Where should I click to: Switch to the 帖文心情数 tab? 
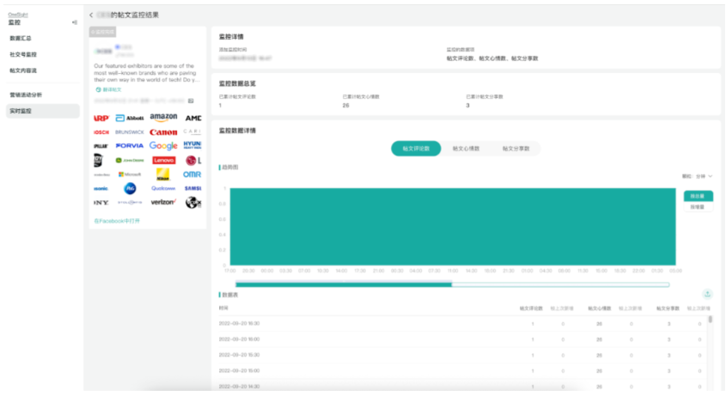click(466, 149)
